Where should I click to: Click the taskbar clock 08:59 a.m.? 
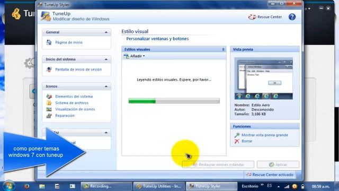click(x=320, y=186)
